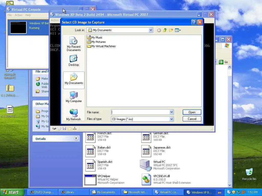Open the Start menu
The image size is (262, 196).
(x=12, y=192)
